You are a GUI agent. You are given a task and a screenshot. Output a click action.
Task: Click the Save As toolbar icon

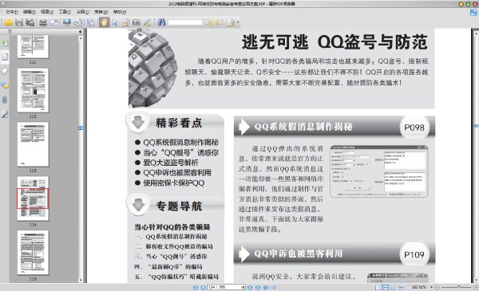pos(30,22)
